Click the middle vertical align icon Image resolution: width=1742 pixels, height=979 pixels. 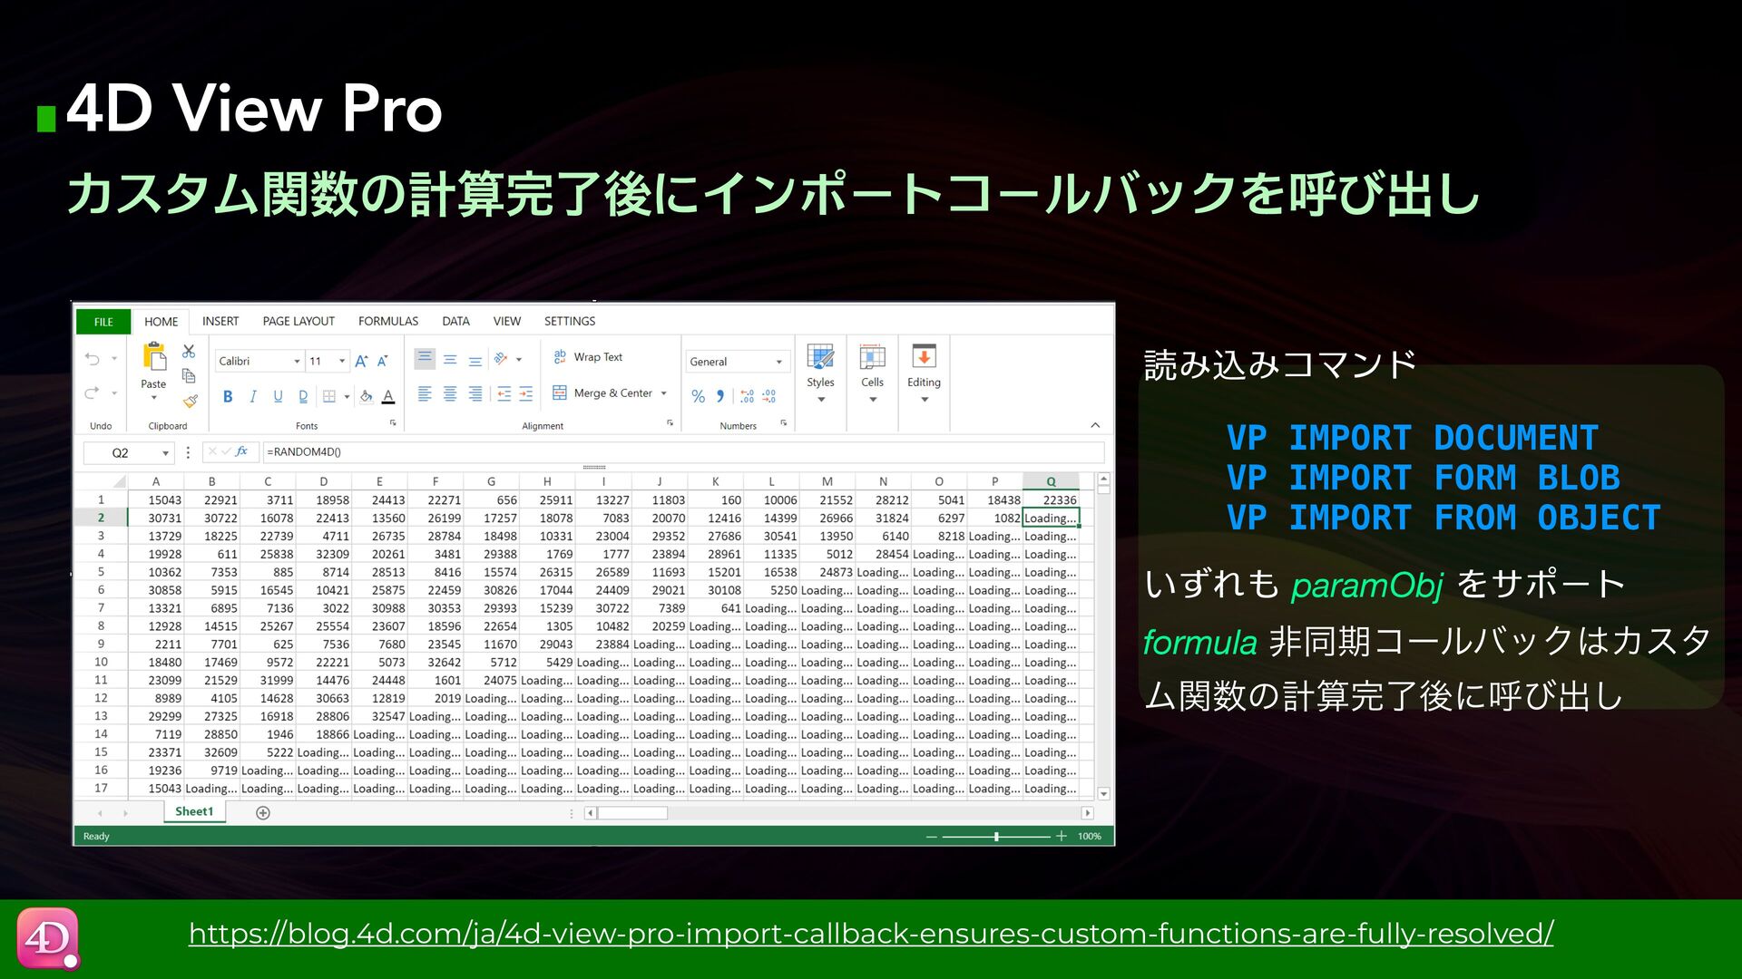[x=450, y=360]
